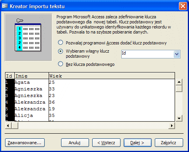Click Id cell '1' in preview
This screenshot has height=152, width=189.
tap(10, 82)
